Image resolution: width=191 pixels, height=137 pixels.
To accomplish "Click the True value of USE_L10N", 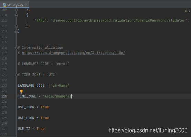I will [x=44, y=118].
